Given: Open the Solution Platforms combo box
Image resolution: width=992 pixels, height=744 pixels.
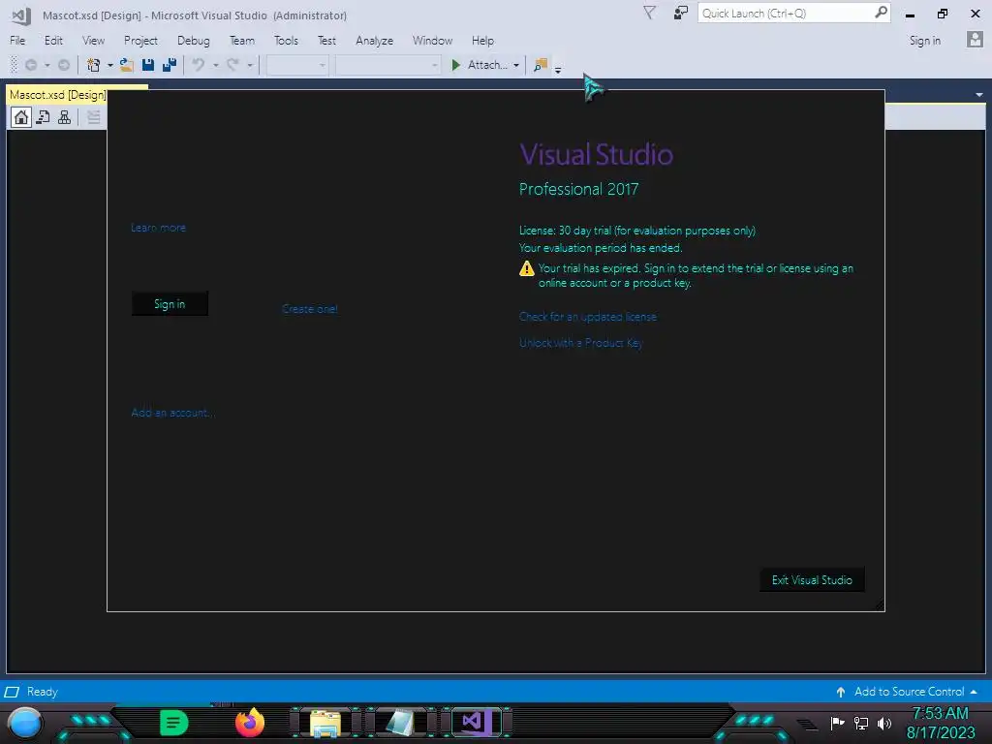Looking at the screenshot, I should pos(387,65).
